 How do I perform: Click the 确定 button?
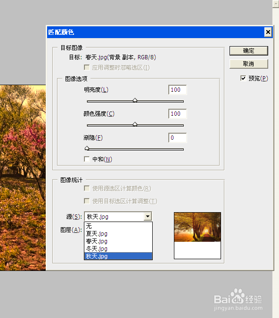coord(248,51)
